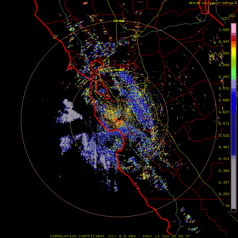Select the 0.360 legend value
Screen dimensions: 238x238
pyautogui.click(x=224, y=171)
